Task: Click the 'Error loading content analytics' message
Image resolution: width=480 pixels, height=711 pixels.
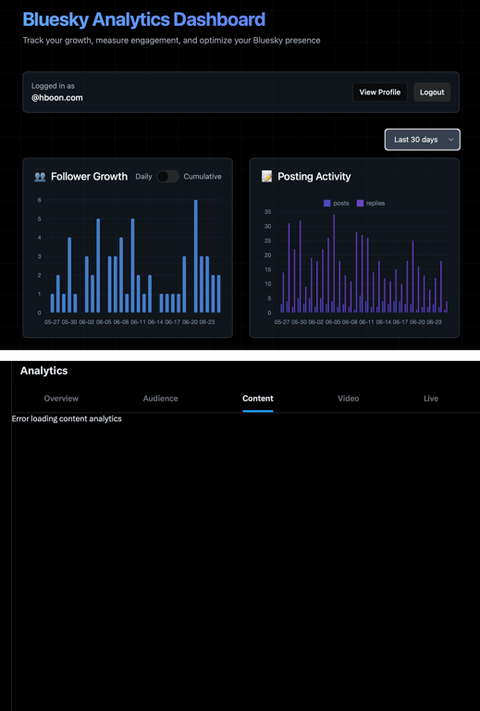Action: click(67, 418)
